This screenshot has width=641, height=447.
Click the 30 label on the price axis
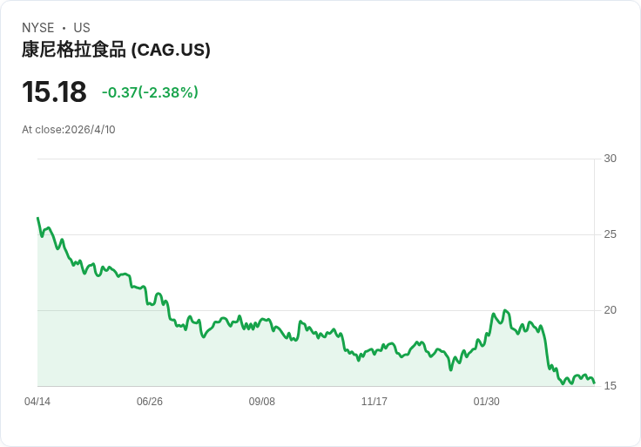click(610, 159)
